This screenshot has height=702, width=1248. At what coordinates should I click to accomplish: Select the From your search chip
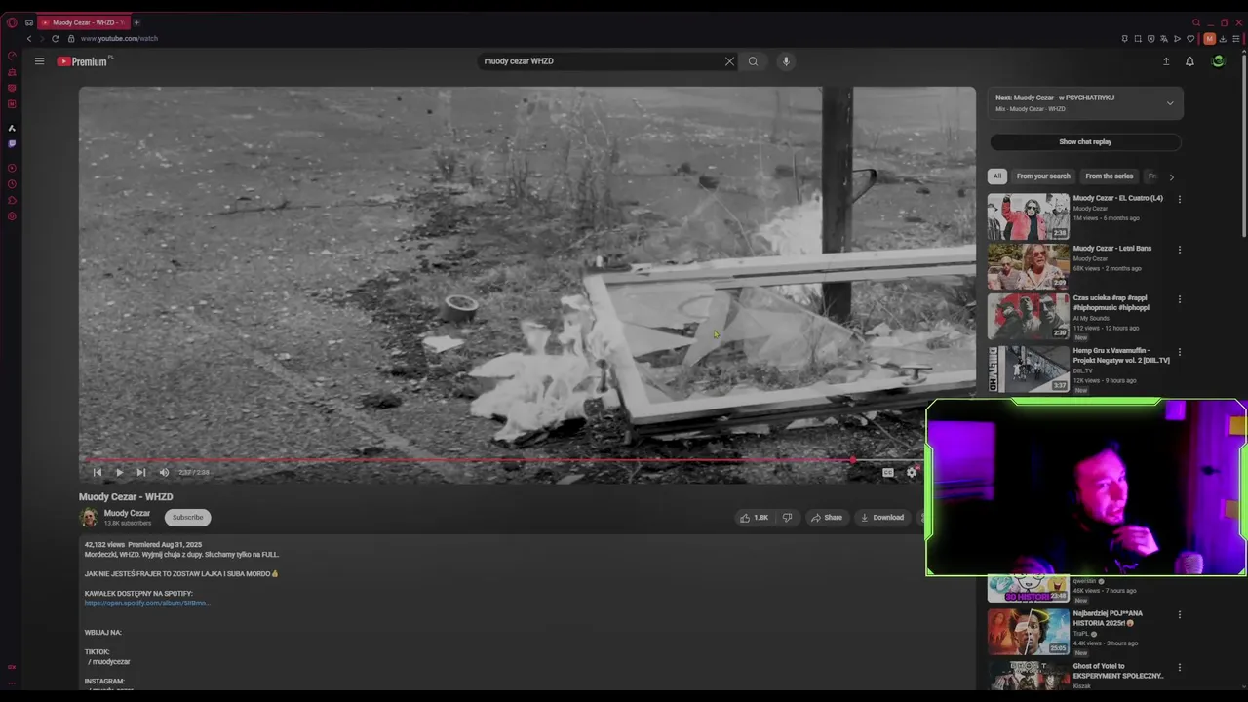tap(1043, 176)
